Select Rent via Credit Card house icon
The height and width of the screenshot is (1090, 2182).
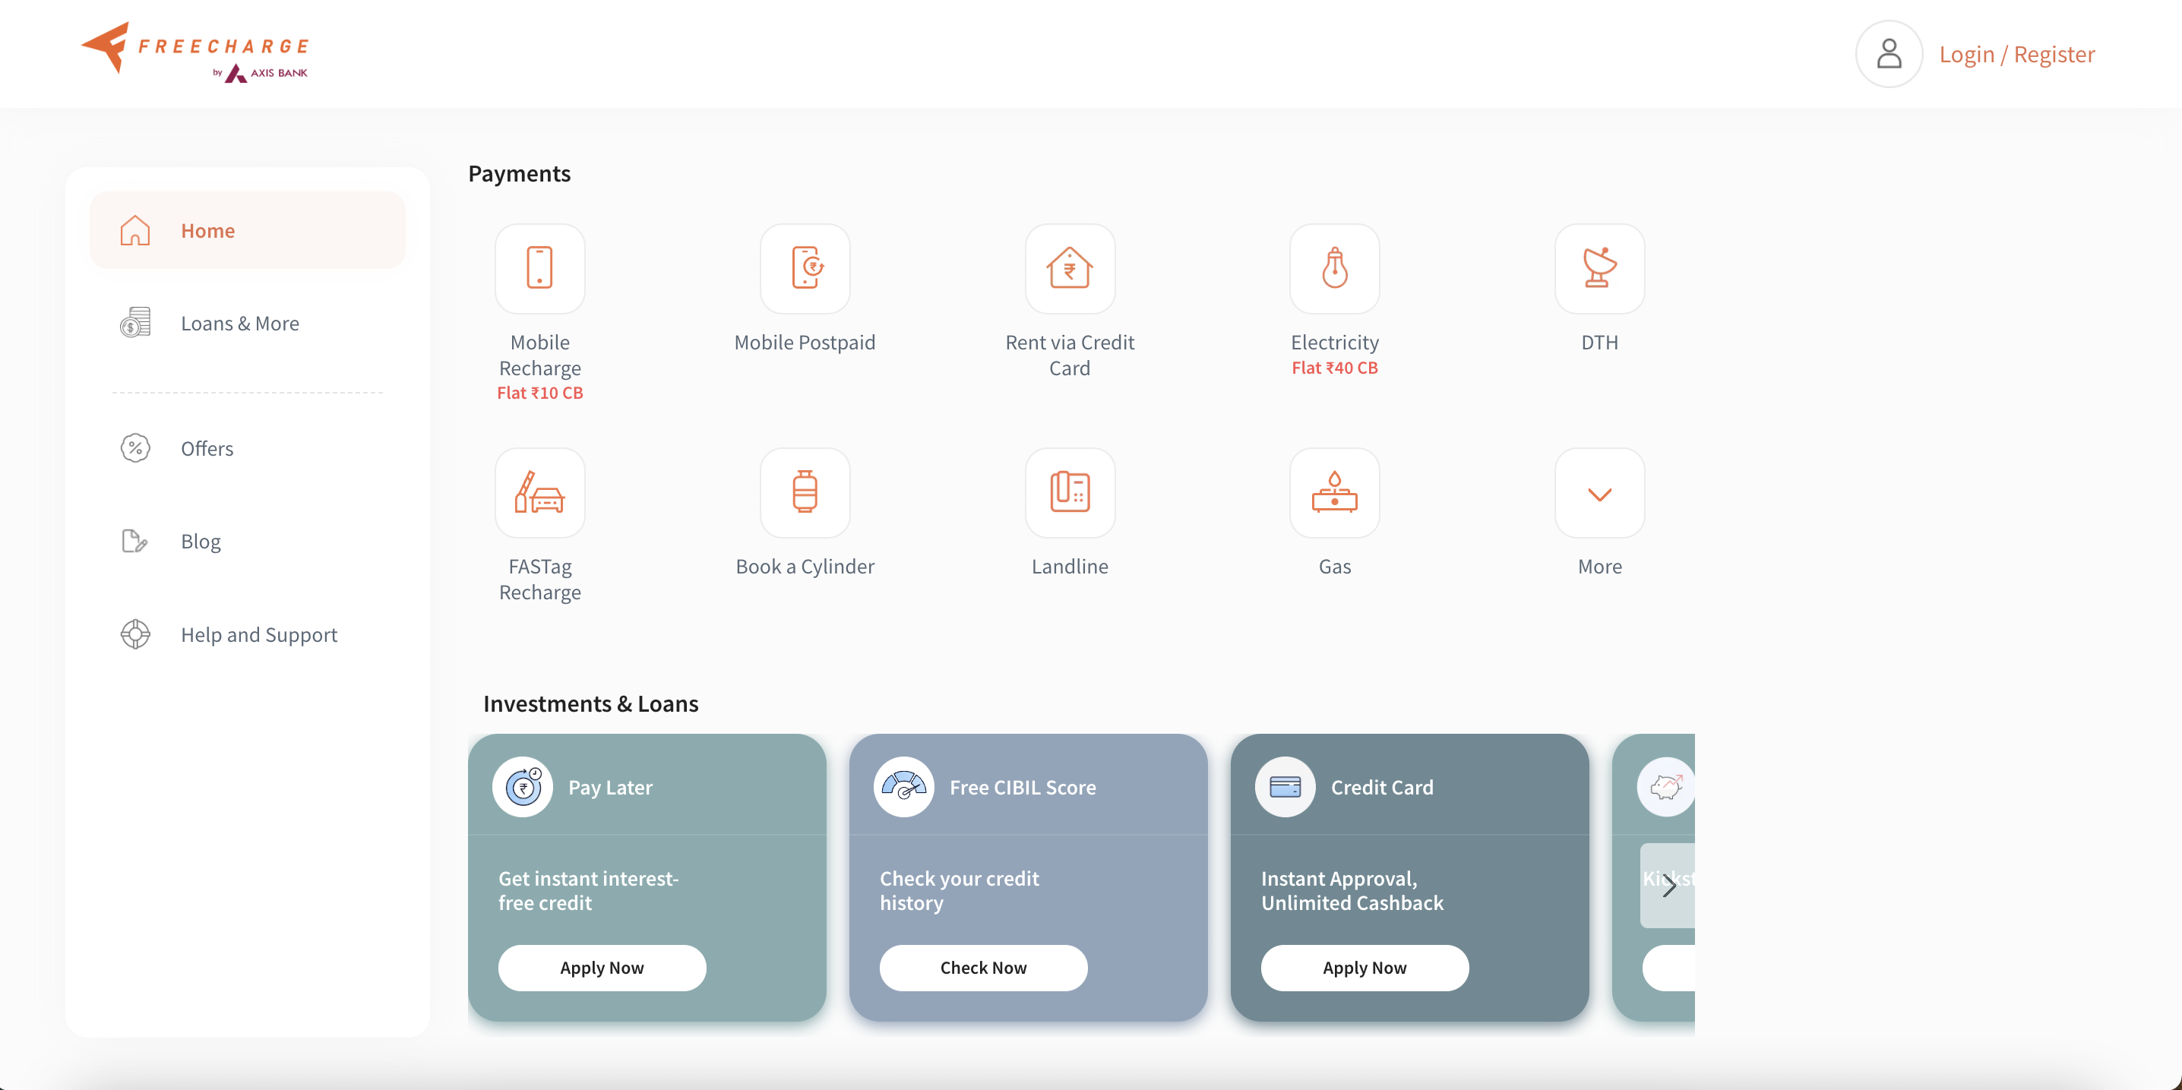click(1070, 268)
